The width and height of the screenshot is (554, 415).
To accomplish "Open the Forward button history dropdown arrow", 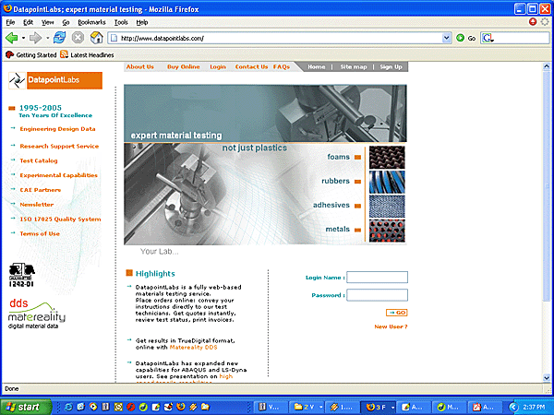I will tap(47, 38).
